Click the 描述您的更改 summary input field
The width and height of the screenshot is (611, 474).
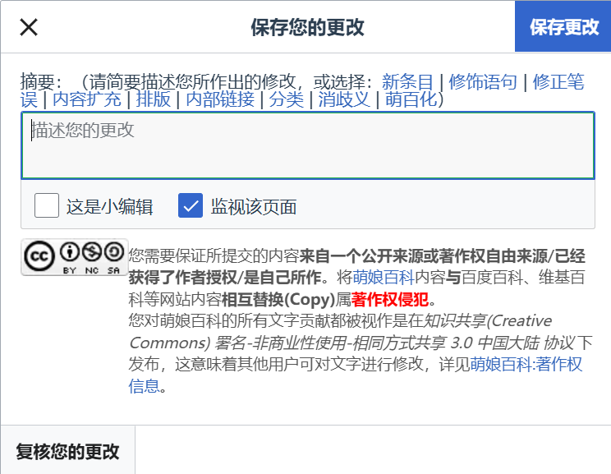point(308,145)
